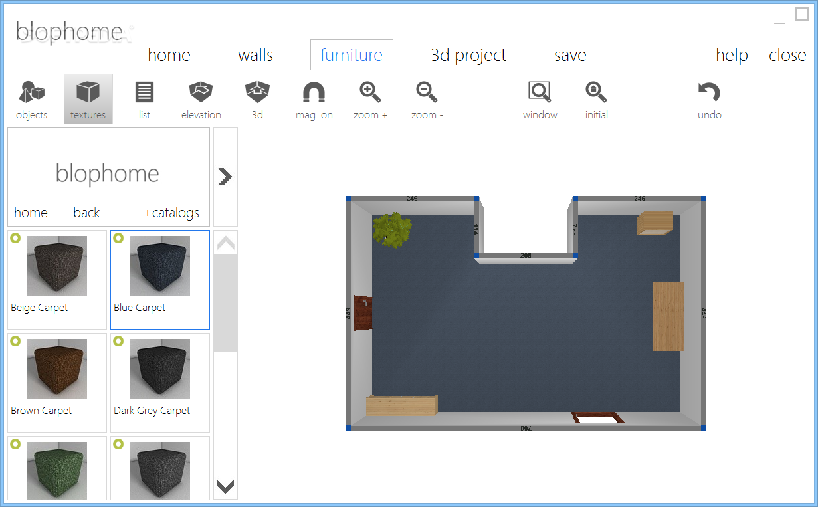The width and height of the screenshot is (818, 507).
Task: Click the zoom - magnifier
Action: pos(427,99)
